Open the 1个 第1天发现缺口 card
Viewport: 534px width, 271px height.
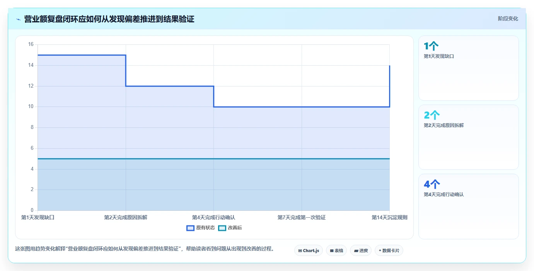tap(468, 68)
